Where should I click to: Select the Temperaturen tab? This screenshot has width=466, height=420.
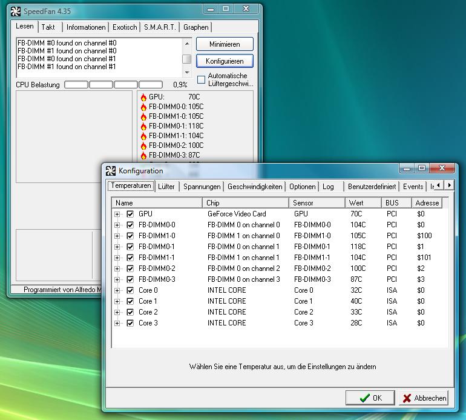131,185
